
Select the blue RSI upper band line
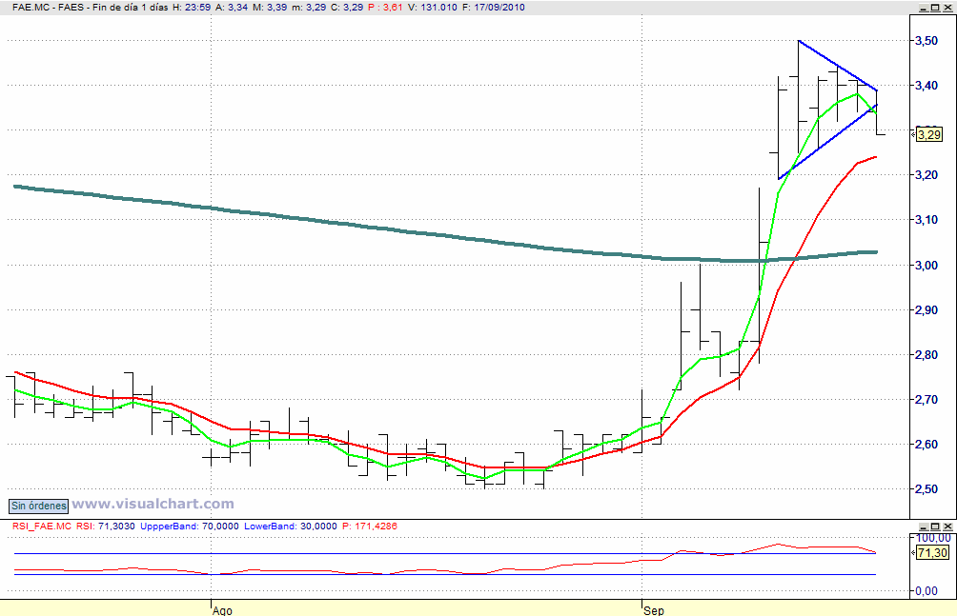point(444,553)
